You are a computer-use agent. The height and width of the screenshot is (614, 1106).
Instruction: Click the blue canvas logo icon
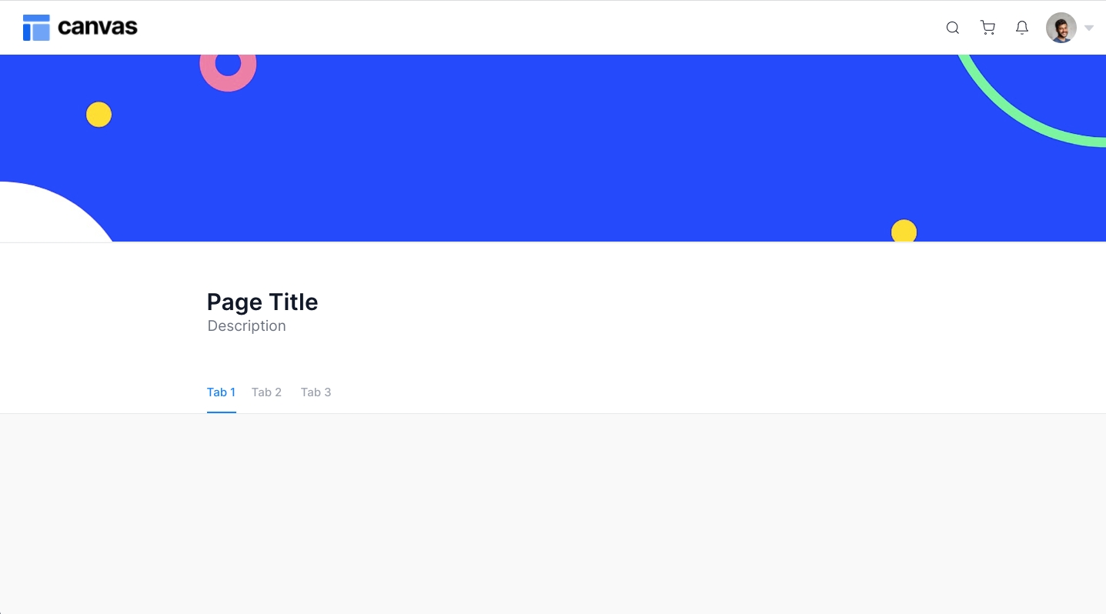pos(36,28)
